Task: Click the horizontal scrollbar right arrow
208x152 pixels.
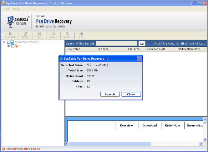Action: [x=201, y=144]
